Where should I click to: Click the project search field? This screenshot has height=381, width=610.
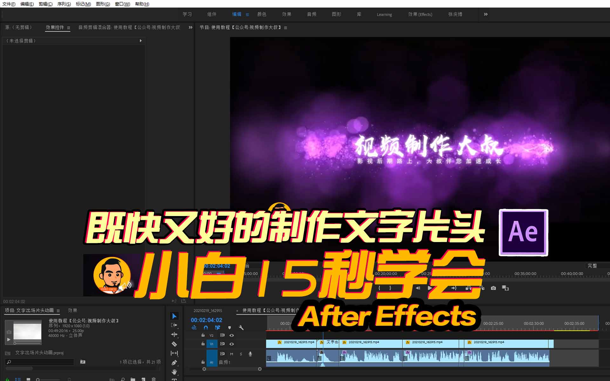(40, 362)
